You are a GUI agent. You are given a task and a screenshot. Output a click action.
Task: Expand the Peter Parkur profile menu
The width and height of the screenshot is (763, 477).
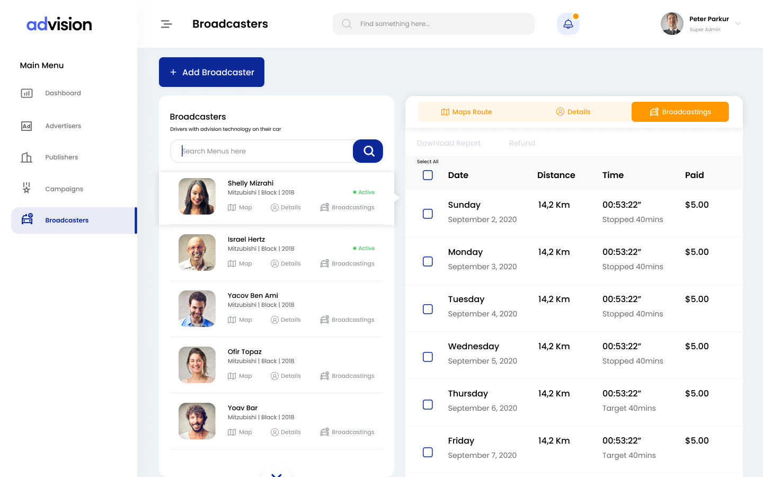point(737,23)
